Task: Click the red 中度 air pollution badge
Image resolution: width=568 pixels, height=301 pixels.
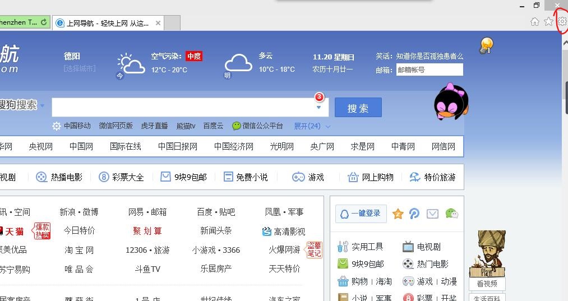Action: pos(194,56)
